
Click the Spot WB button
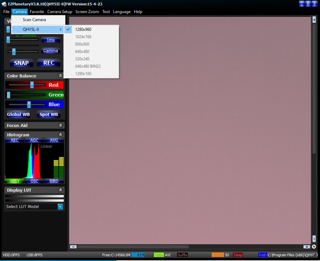point(49,114)
